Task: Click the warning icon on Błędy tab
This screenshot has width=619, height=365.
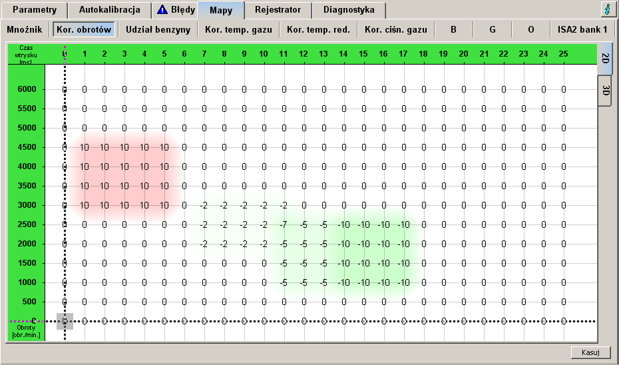Action: click(162, 9)
